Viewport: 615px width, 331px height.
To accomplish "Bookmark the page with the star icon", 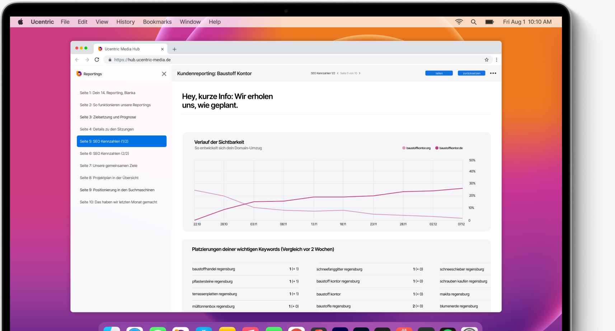I will coord(487,60).
